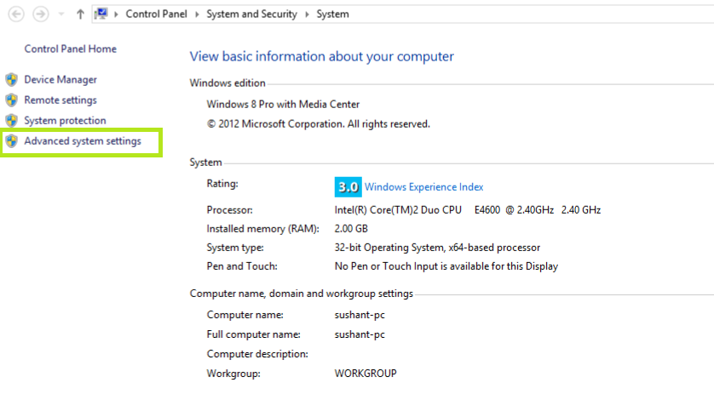Click the Workgroup label

(233, 374)
